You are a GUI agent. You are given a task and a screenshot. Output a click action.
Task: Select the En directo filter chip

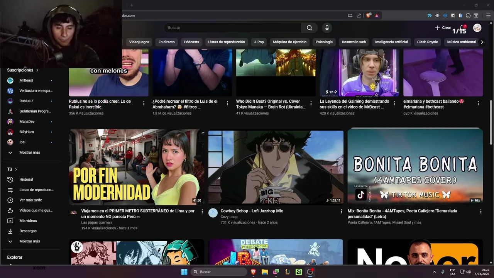[x=166, y=42]
